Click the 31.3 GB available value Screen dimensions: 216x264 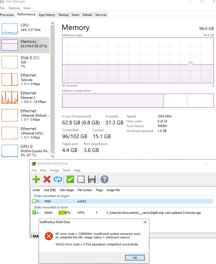tap(114, 123)
